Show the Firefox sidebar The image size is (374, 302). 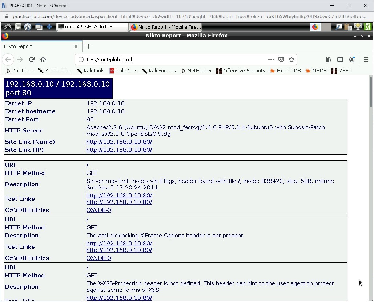[340, 60]
